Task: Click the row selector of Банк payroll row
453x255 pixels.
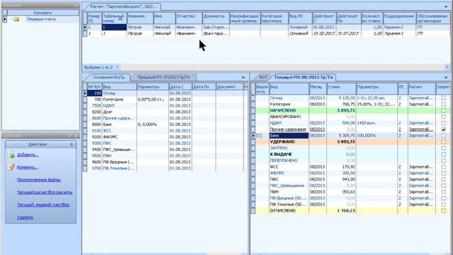Action: point(253,135)
